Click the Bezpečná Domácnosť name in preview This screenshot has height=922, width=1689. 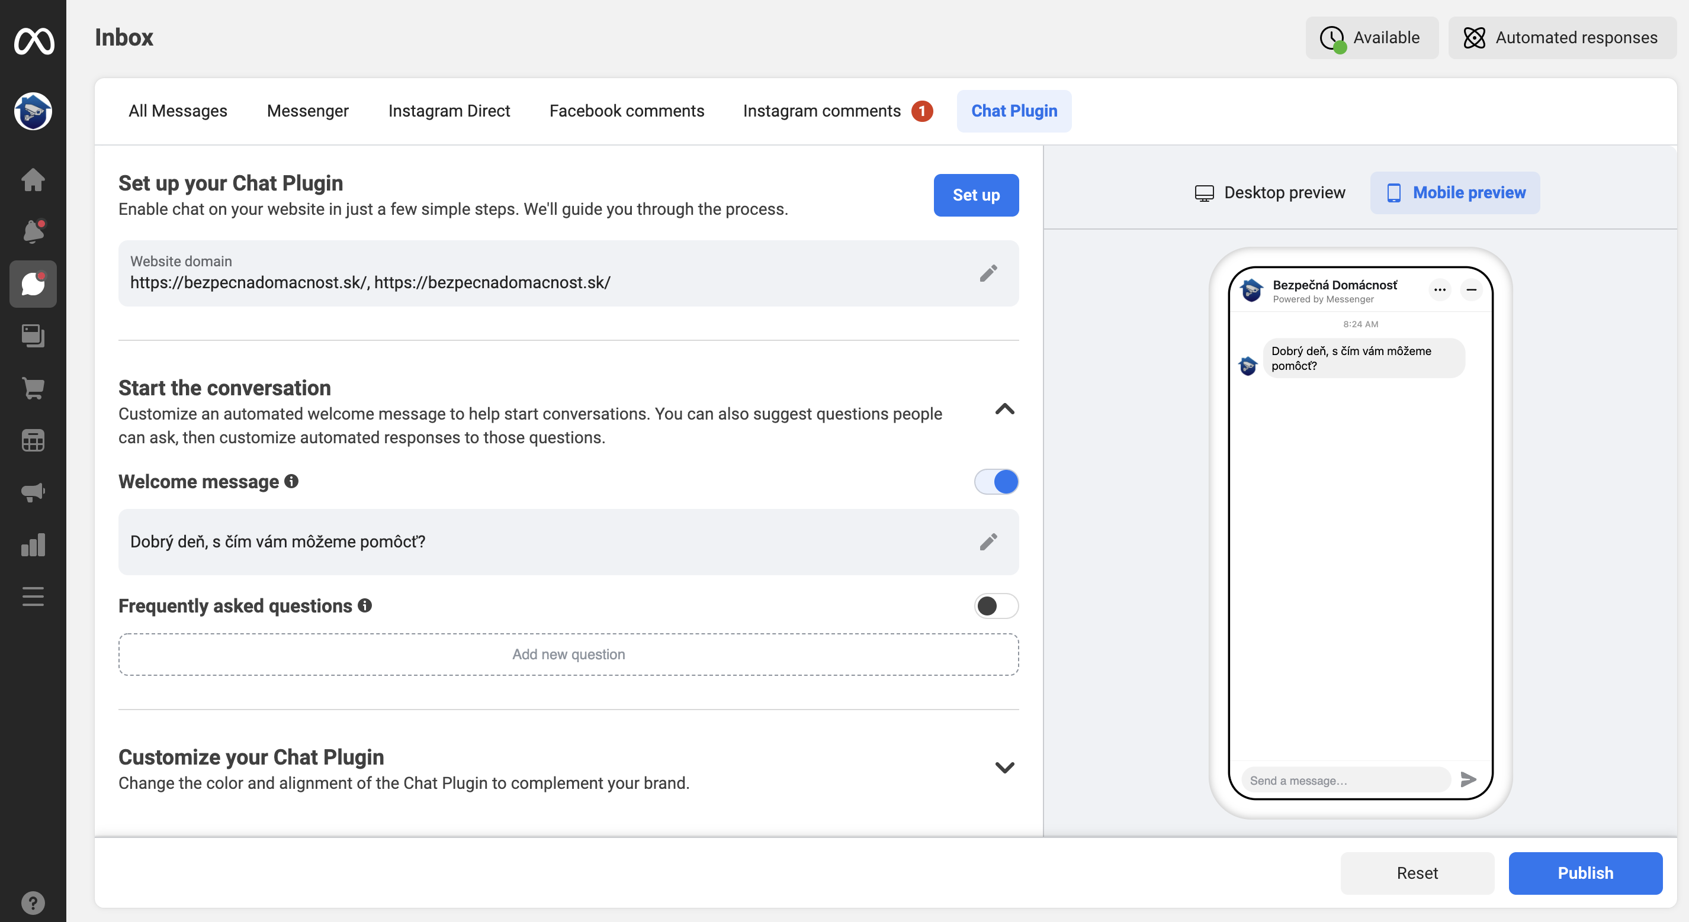1335,285
